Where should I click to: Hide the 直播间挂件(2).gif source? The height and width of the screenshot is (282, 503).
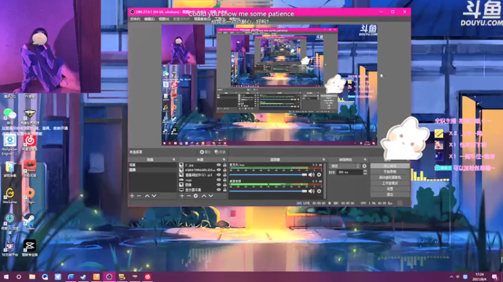tap(218, 175)
